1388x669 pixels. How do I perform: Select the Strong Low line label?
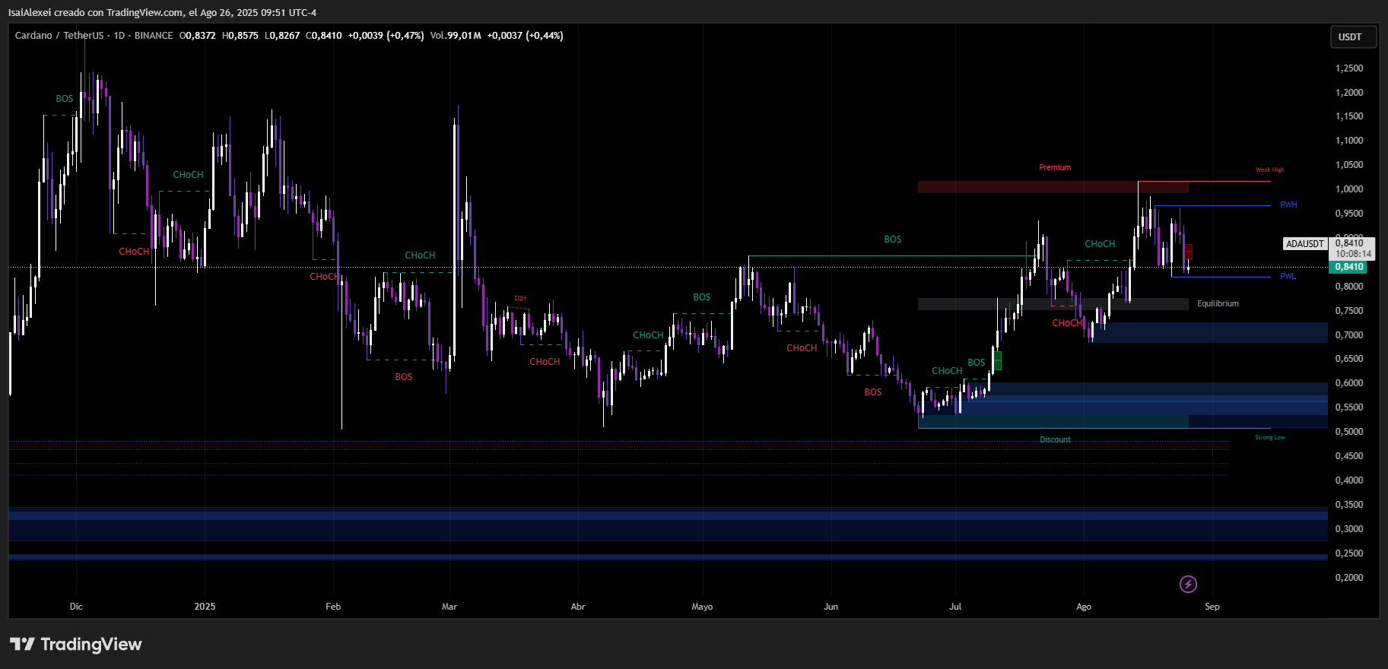click(x=1269, y=438)
